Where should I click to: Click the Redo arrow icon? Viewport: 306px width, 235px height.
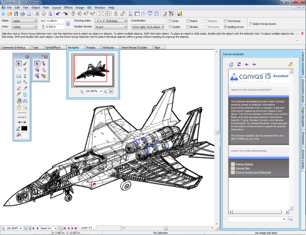tap(65, 14)
